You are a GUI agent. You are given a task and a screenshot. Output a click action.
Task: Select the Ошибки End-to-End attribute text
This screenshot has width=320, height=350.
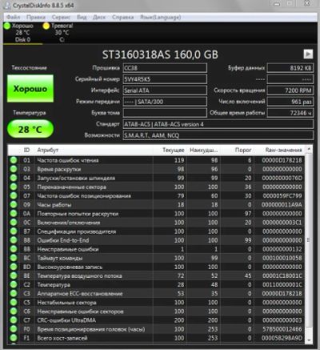(x=63, y=240)
